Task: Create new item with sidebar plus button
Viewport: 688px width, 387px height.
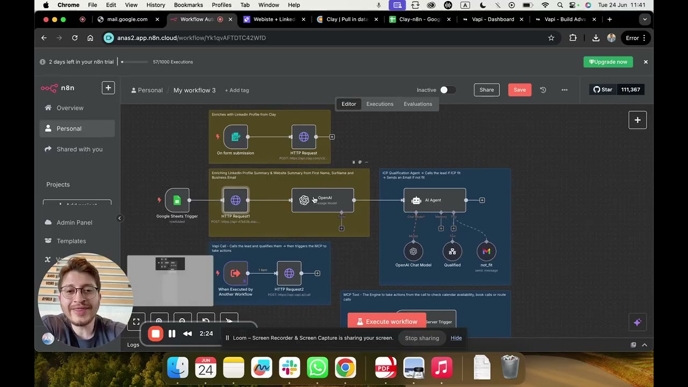Action: click(x=108, y=88)
